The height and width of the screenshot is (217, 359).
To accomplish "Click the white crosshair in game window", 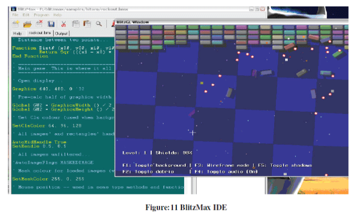I will (x=193, y=133).
